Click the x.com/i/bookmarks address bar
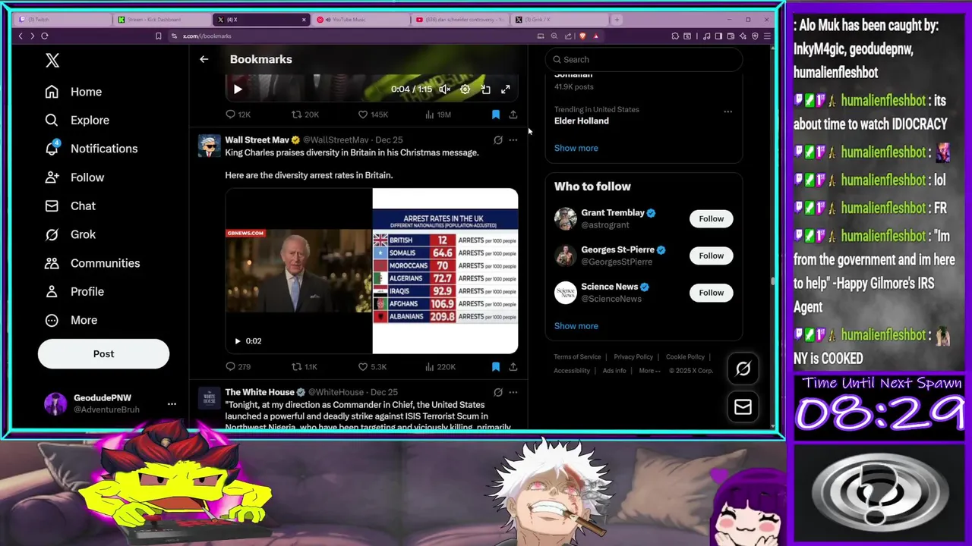 point(207,36)
